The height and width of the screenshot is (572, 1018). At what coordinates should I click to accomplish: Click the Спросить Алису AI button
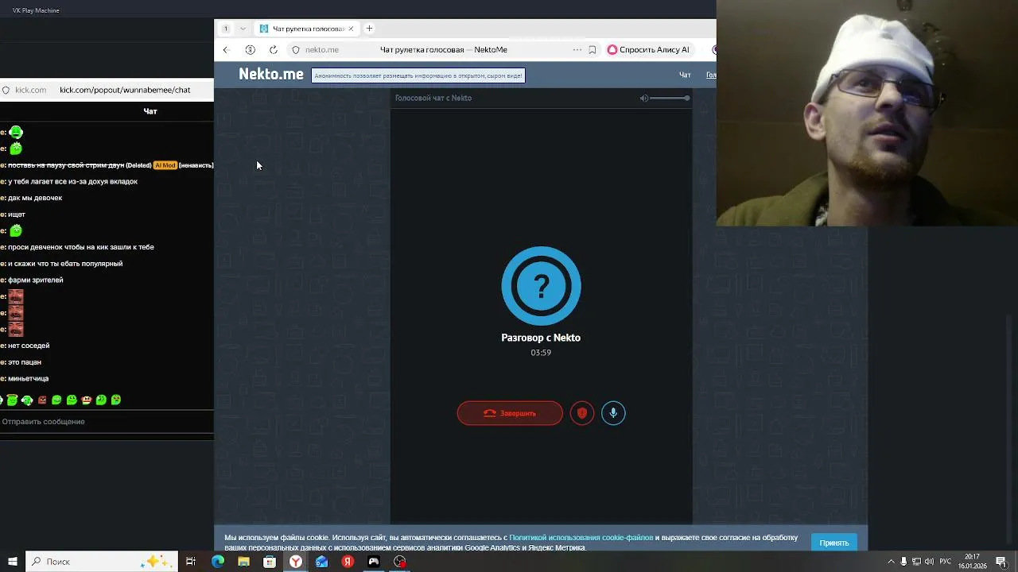(x=648, y=49)
